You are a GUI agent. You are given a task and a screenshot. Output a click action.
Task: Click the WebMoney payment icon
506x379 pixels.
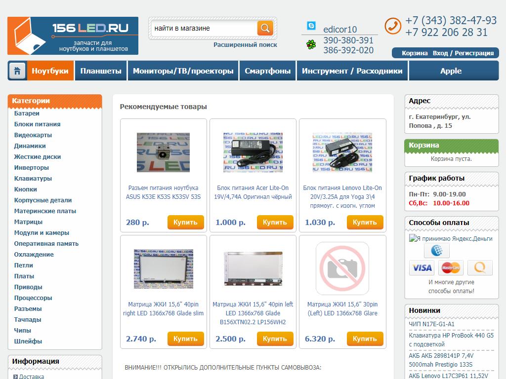[436, 251]
